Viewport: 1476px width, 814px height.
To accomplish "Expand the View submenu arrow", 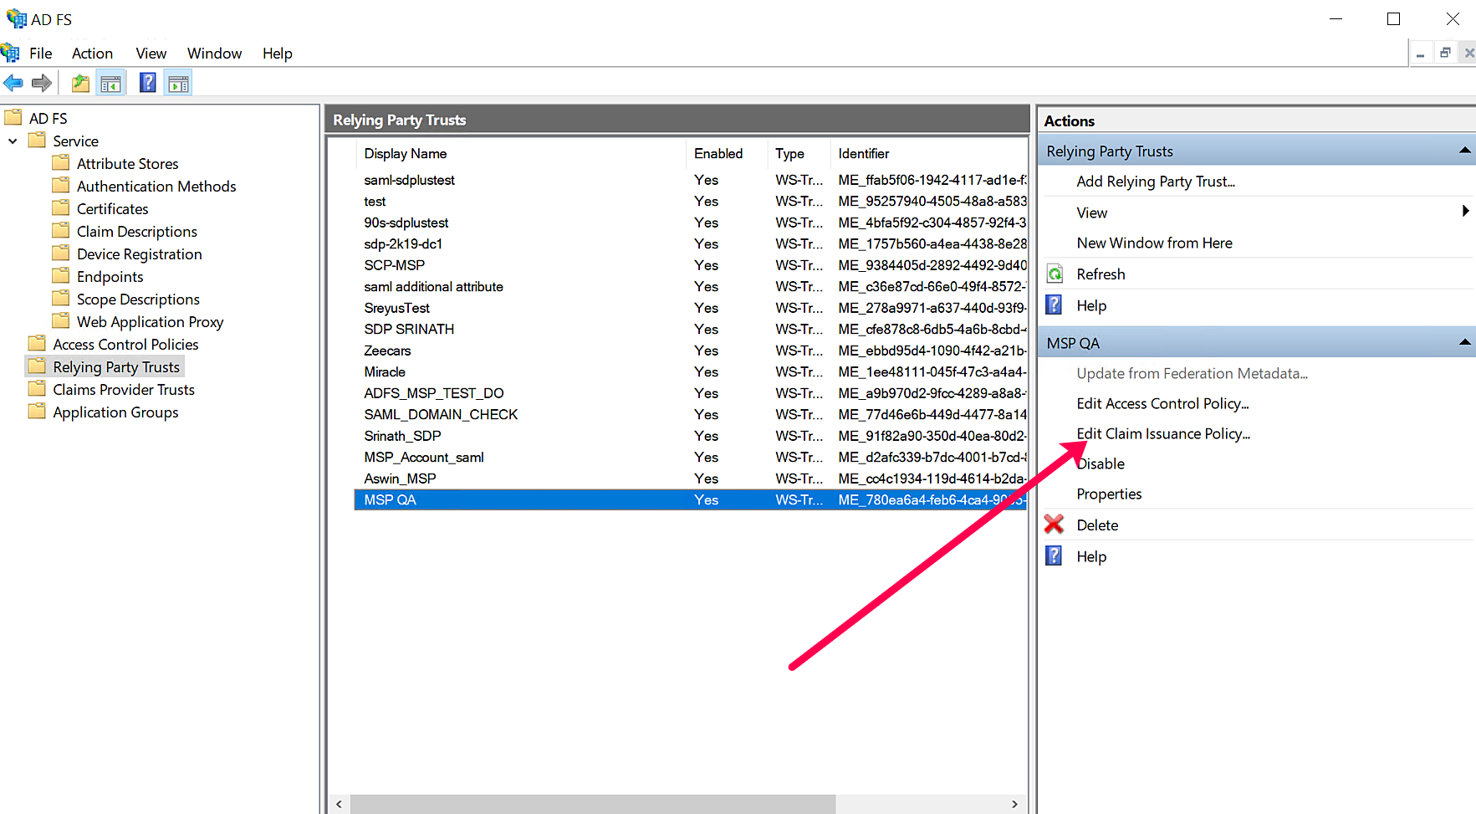I will click(x=1465, y=212).
